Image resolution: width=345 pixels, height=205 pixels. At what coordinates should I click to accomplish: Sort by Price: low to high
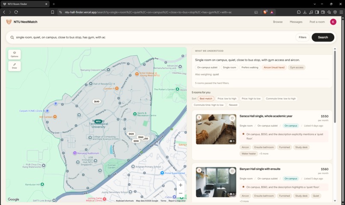coord(227,98)
